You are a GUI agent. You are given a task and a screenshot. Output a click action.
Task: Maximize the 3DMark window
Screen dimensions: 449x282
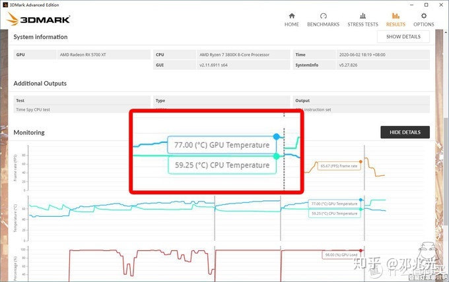(426, 5)
